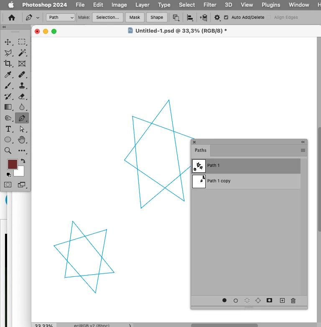Select the Pen tool in toolbox
This screenshot has height=327, width=321.
point(22,118)
